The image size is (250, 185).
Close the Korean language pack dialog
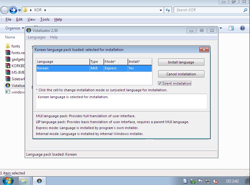pos(204,49)
